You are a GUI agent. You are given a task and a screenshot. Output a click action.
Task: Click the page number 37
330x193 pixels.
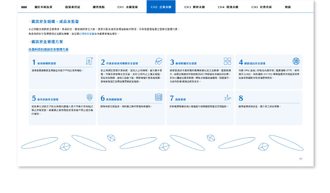301,159
